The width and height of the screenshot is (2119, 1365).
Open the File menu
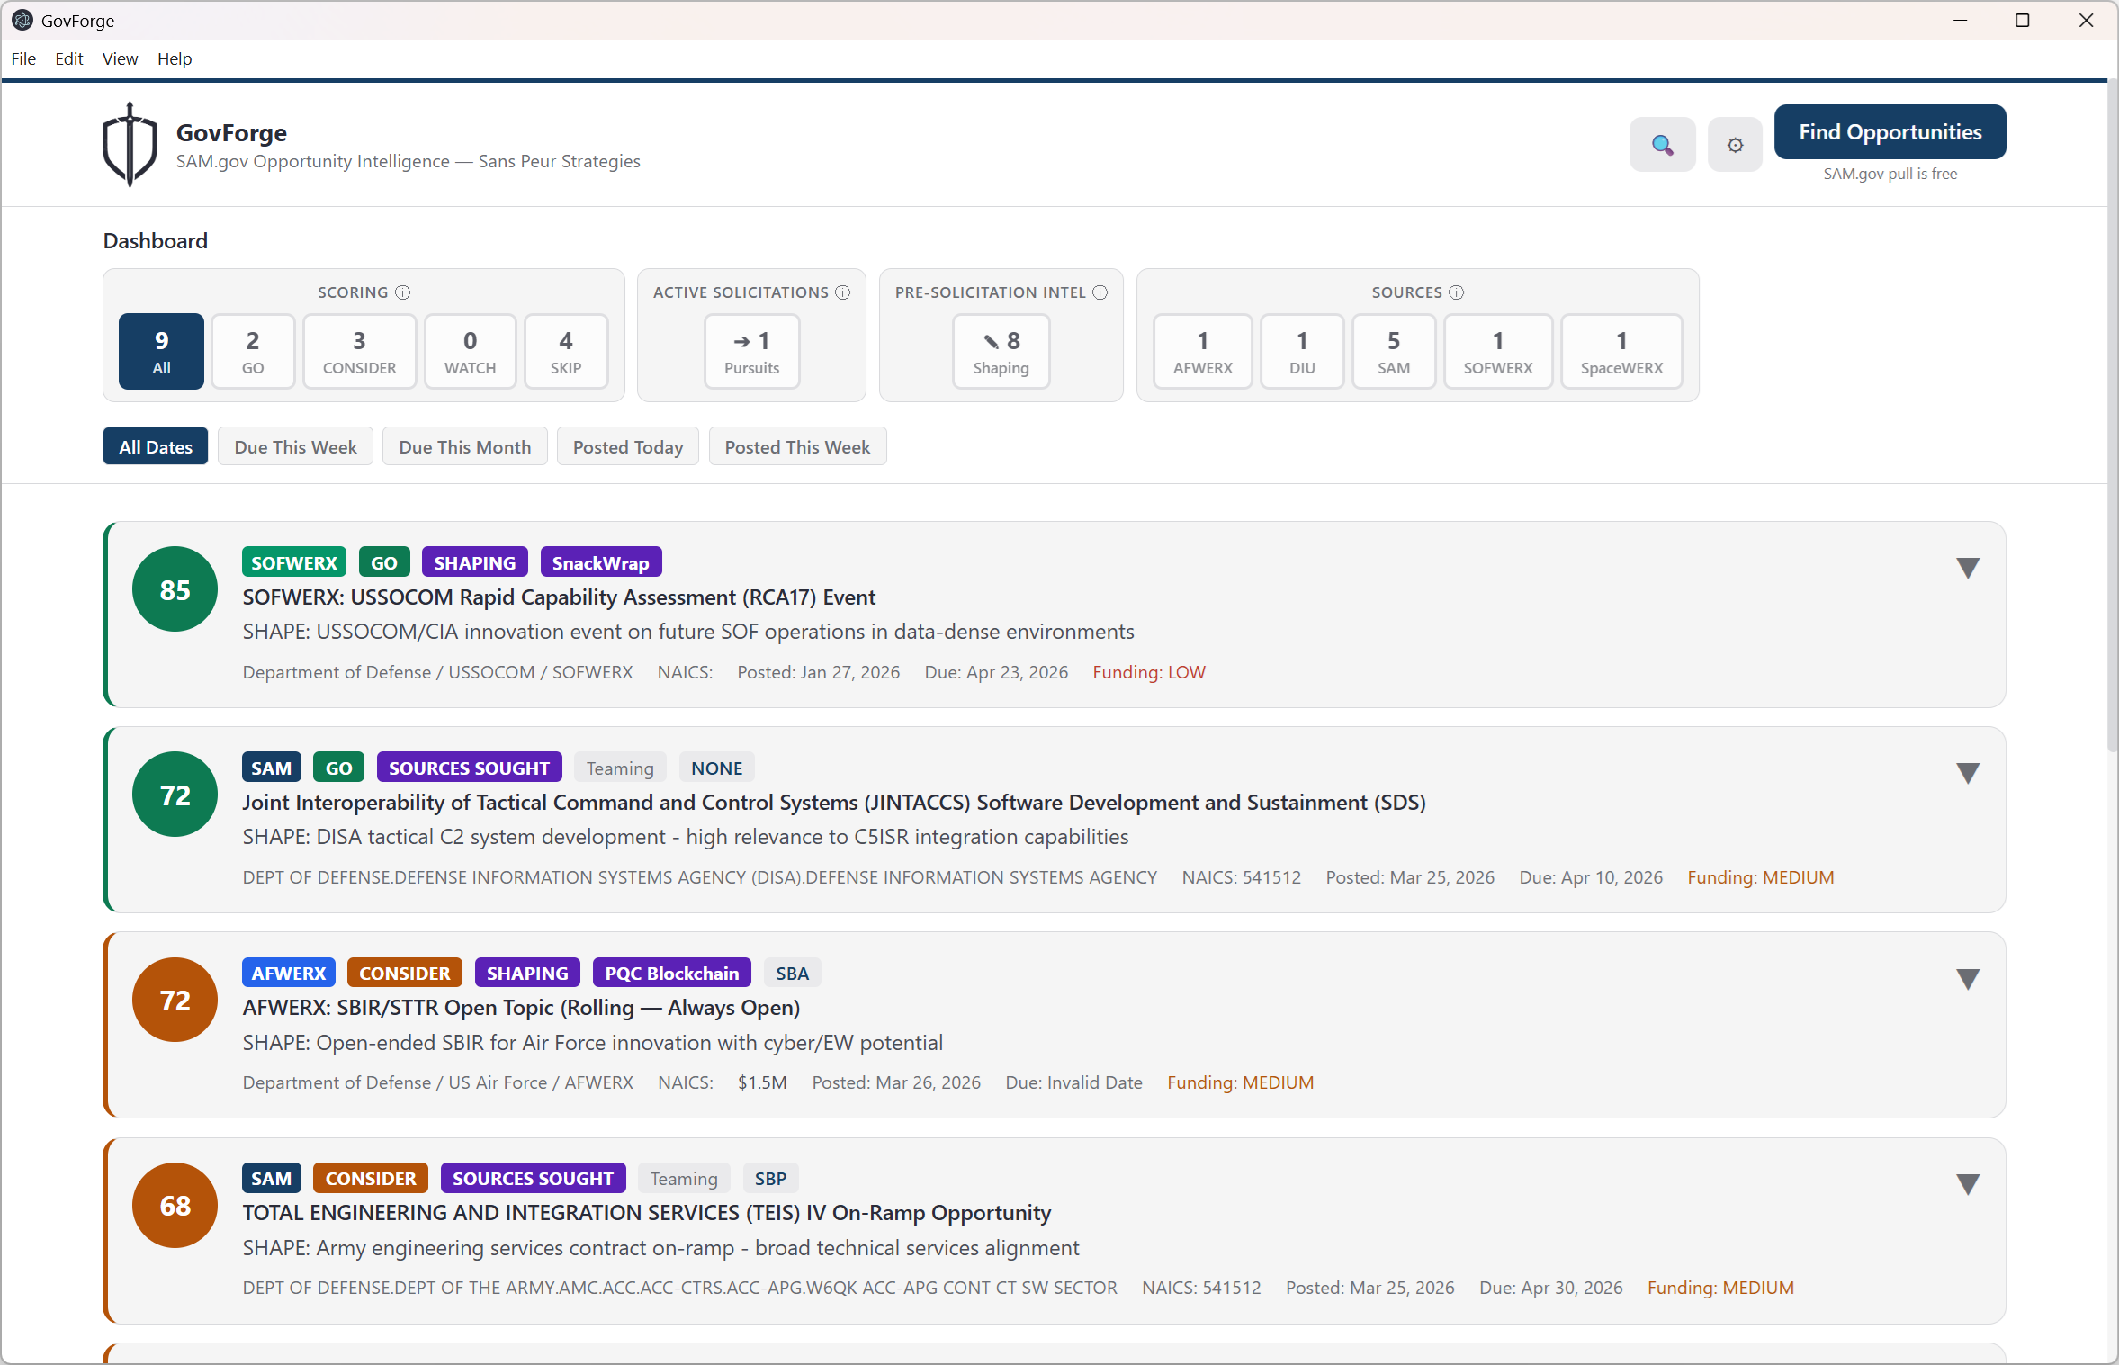click(x=23, y=58)
